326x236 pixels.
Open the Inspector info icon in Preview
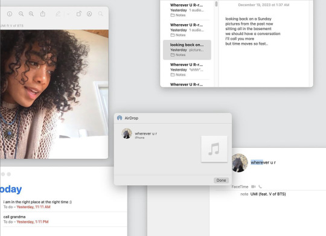(10, 14)
